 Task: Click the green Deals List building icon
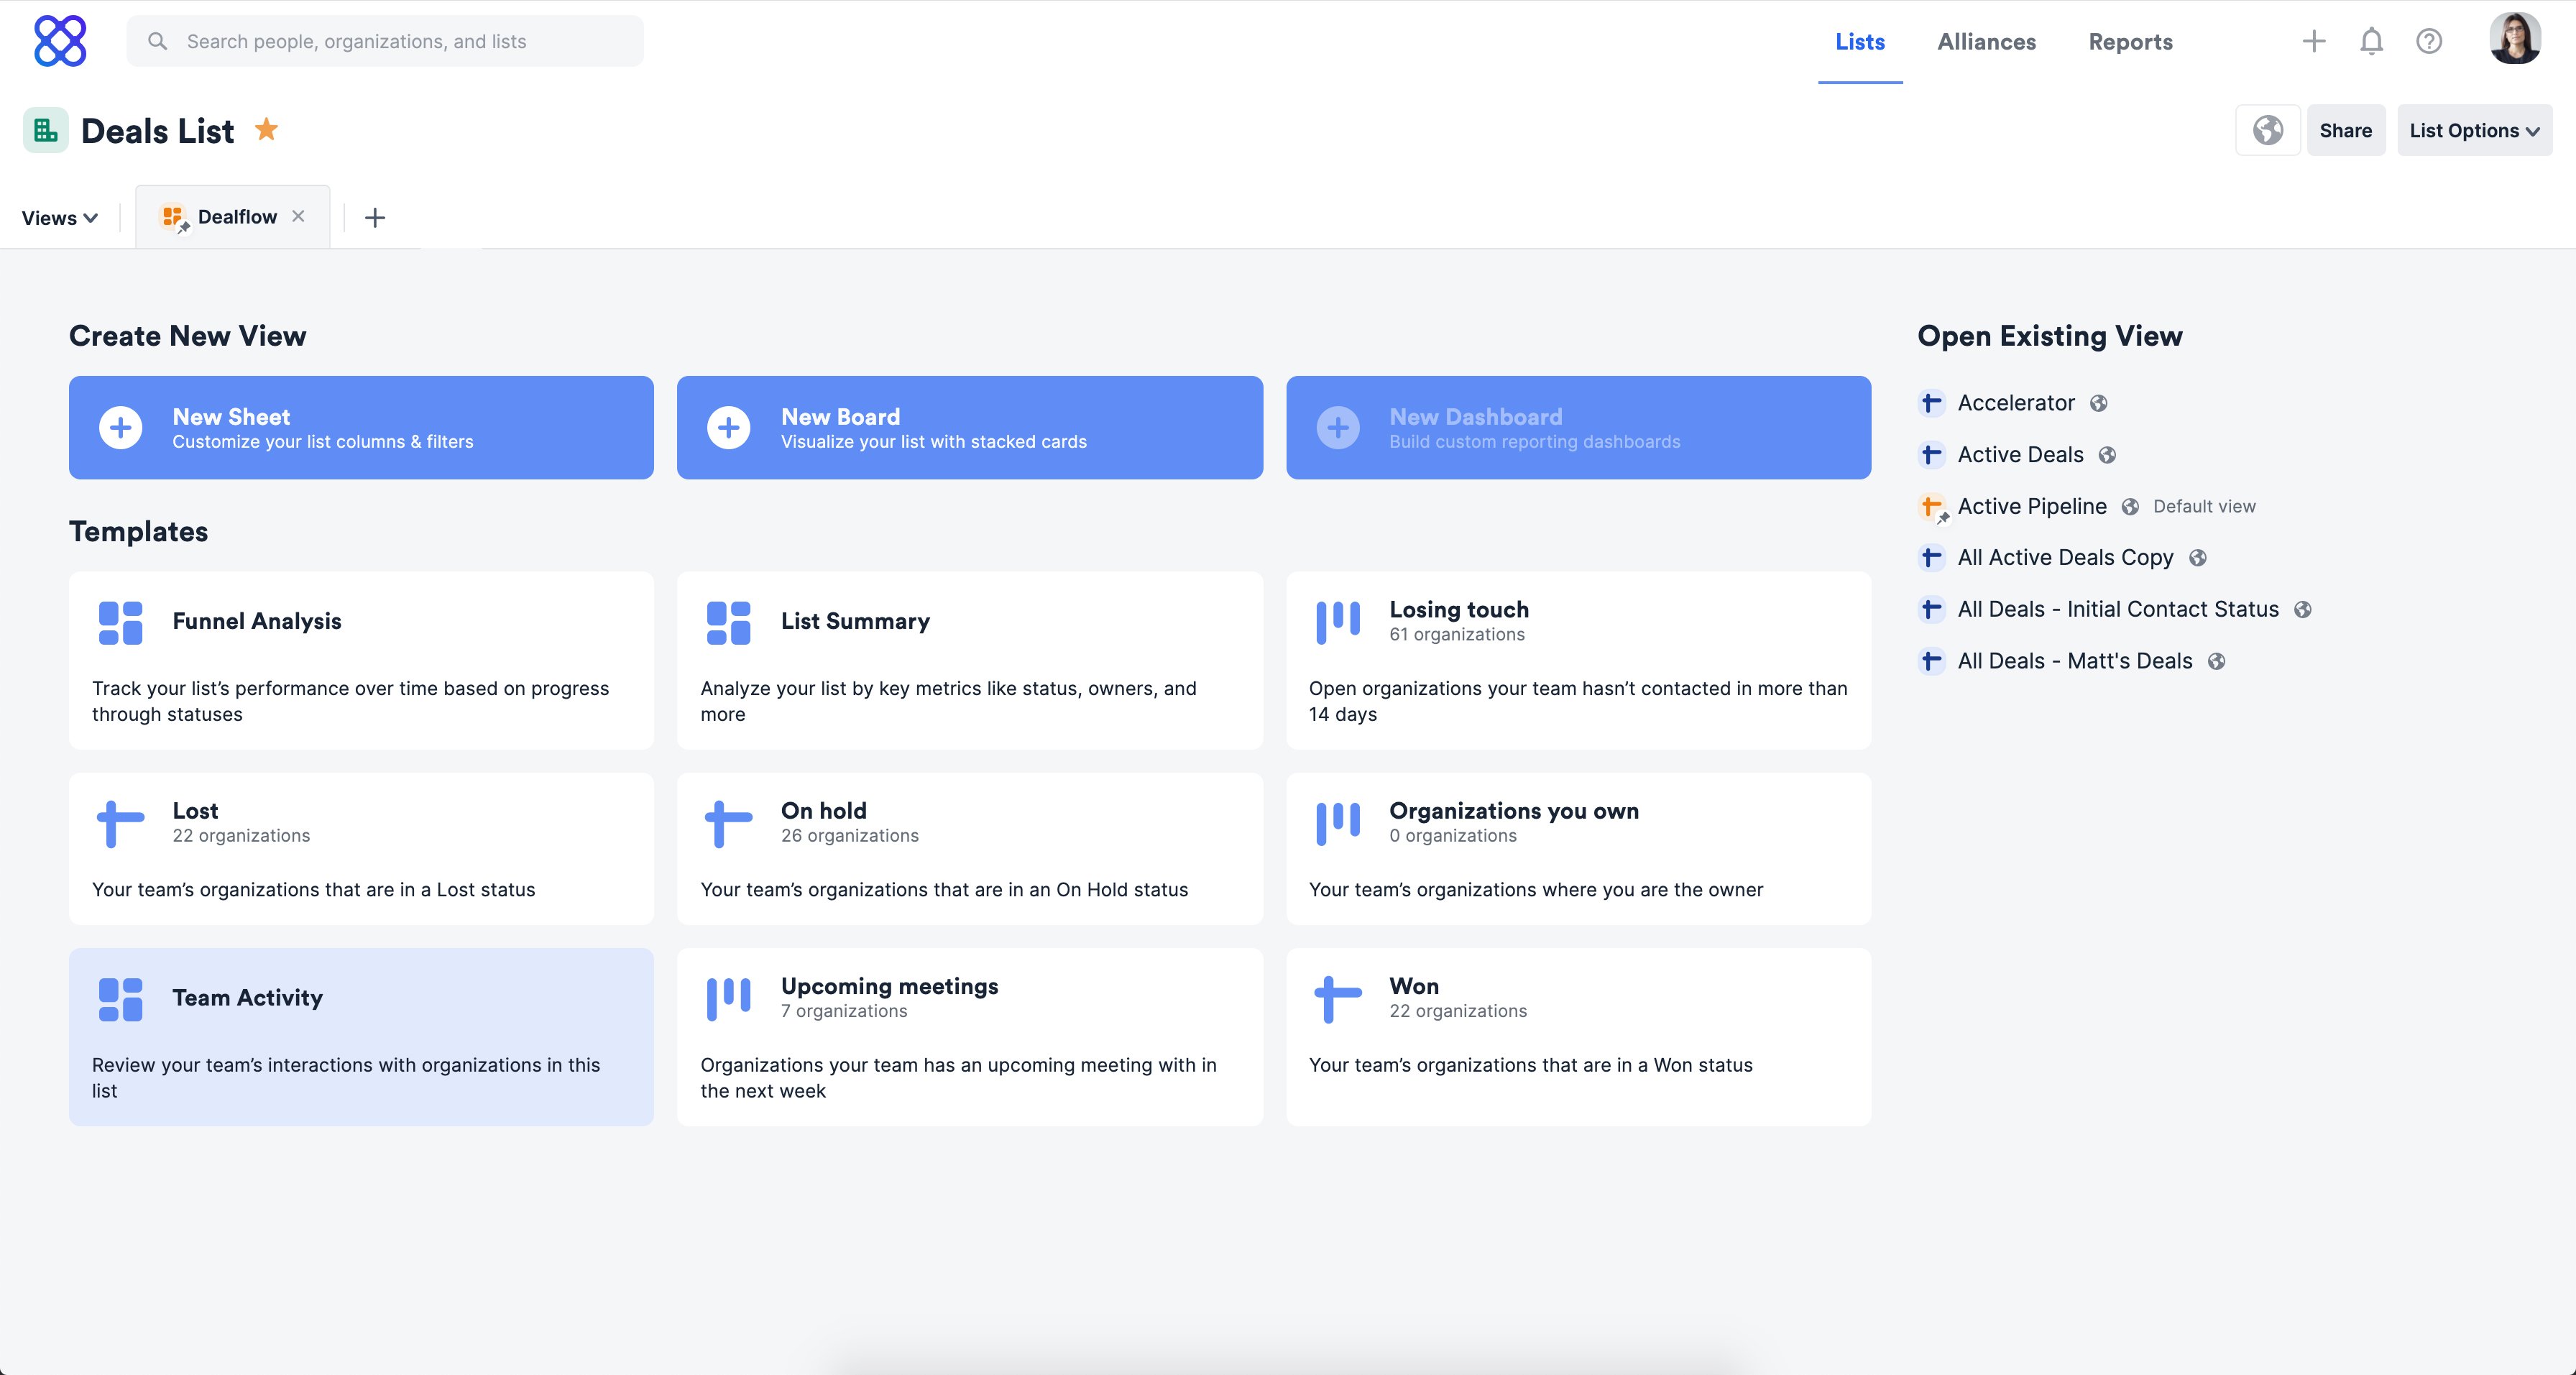click(x=46, y=130)
